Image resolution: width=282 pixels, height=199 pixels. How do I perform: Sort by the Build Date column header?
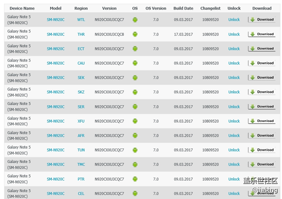(x=184, y=8)
